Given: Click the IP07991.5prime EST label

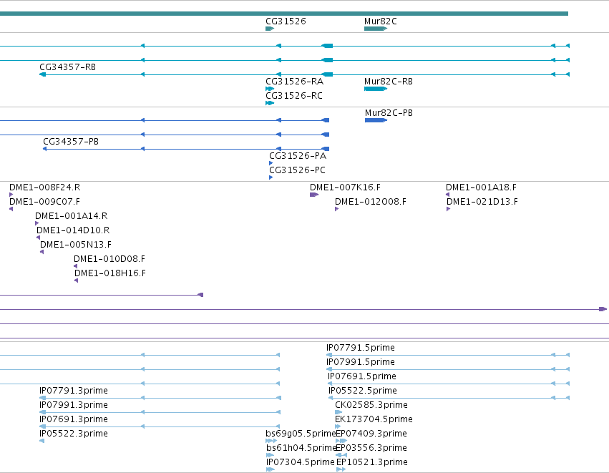Looking at the screenshot, I should tap(361, 362).
